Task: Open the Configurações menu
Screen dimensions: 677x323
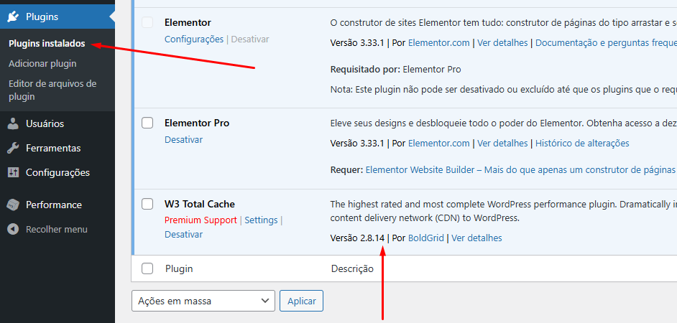Action: [x=57, y=172]
